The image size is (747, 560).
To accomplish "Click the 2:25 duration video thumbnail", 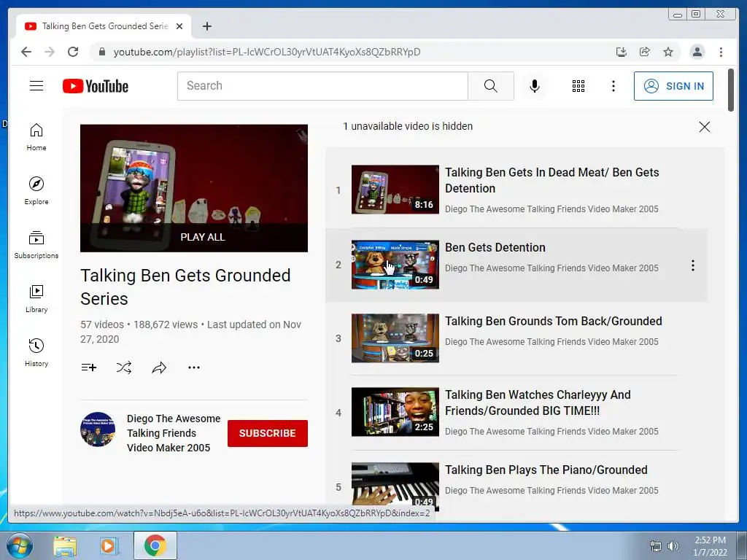I will [x=395, y=412].
